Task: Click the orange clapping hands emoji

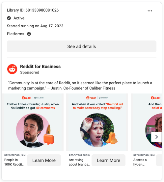Action: click(x=112, y=138)
